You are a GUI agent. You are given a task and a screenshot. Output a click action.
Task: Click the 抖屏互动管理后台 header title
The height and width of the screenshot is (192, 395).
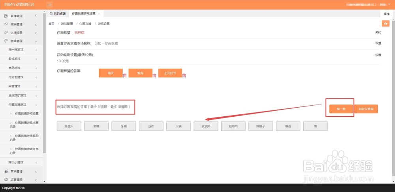point(19,4)
